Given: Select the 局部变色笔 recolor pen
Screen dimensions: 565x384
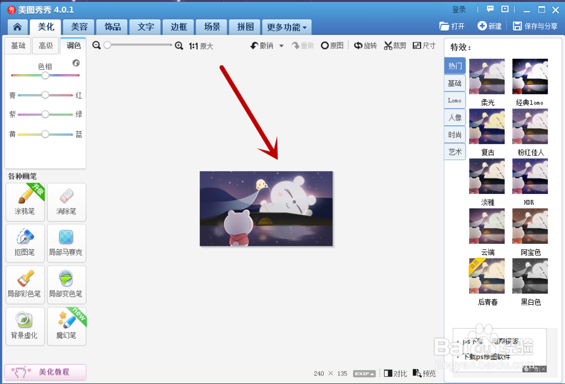Looking at the screenshot, I should coord(66,284).
